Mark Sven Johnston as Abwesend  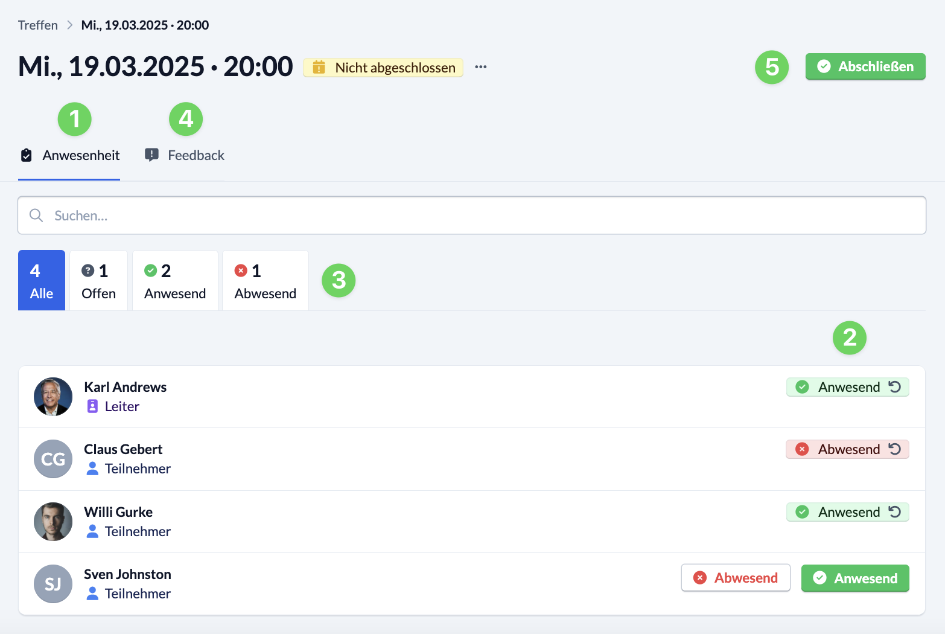pyautogui.click(x=736, y=578)
